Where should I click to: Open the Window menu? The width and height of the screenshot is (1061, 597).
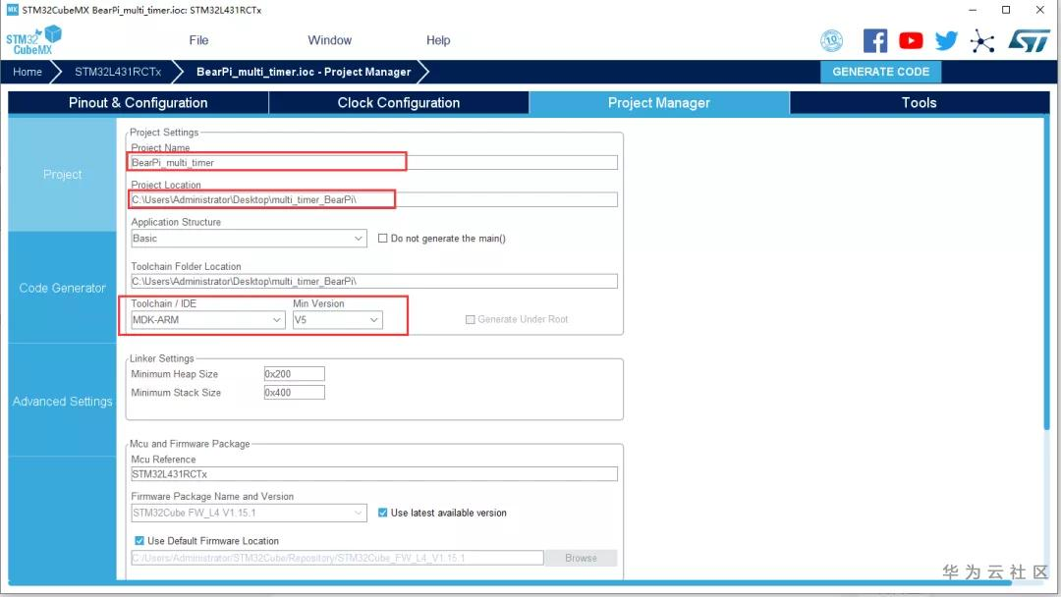pos(329,40)
